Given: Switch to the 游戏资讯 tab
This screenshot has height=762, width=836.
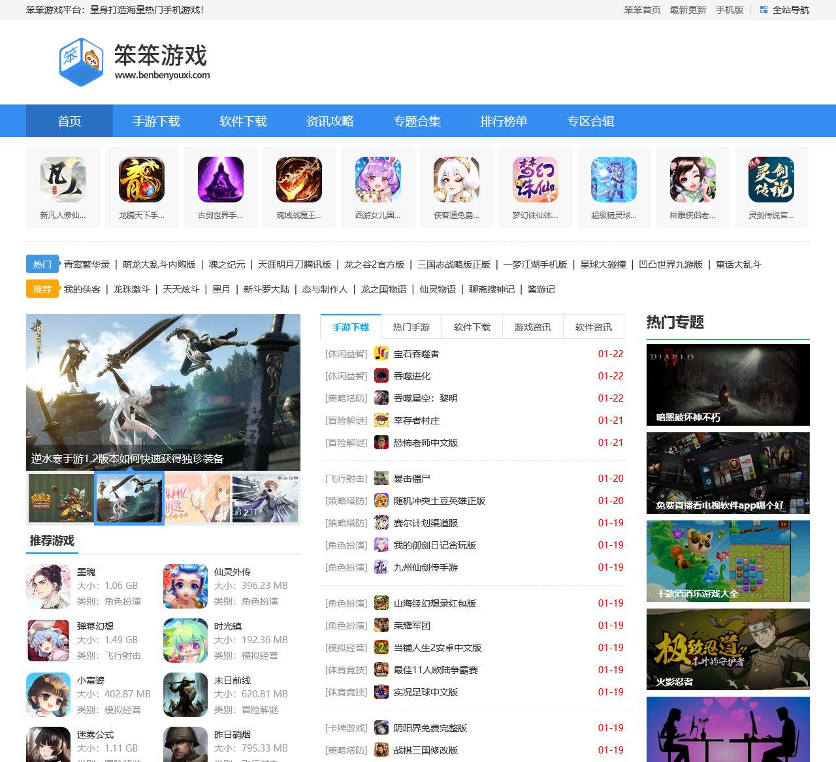Looking at the screenshot, I should tap(532, 326).
